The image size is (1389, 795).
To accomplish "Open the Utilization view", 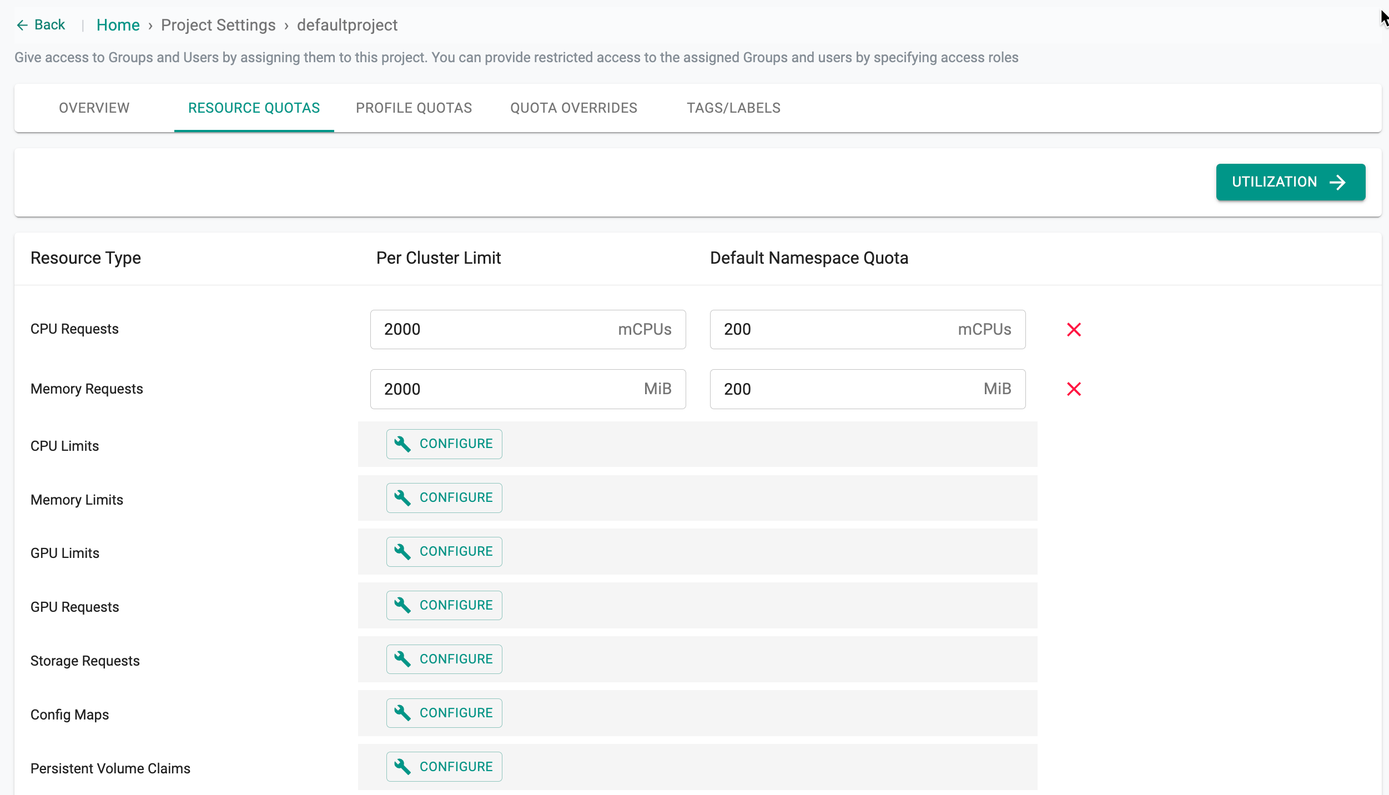I will pos(1291,182).
